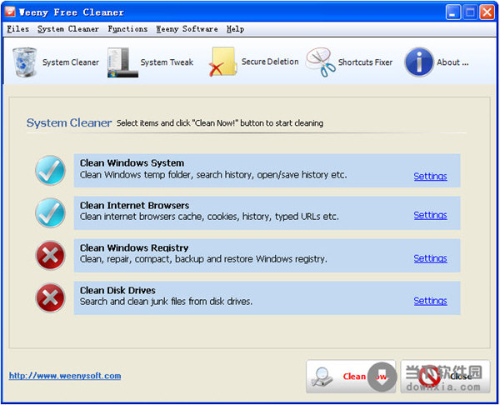Open the Shortcuts Fixer scissors icon
This screenshot has width=500, height=405.
coord(321,62)
